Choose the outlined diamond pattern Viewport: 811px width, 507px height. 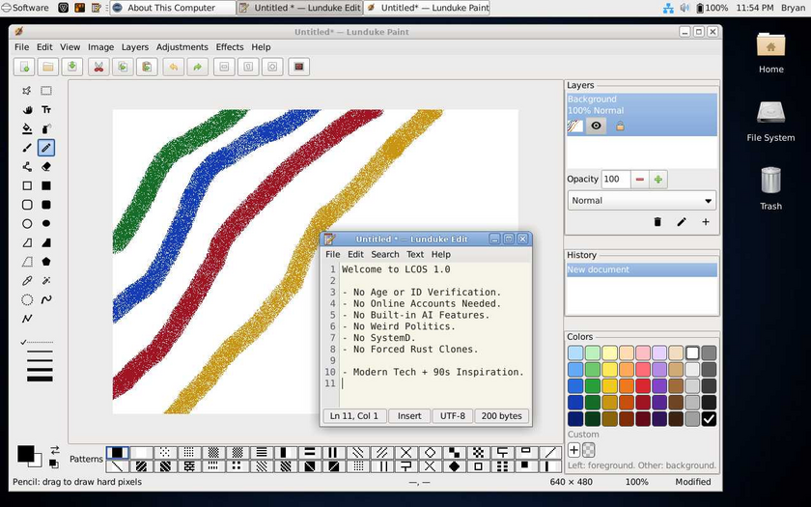pyautogui.click(x=430, y=453)
